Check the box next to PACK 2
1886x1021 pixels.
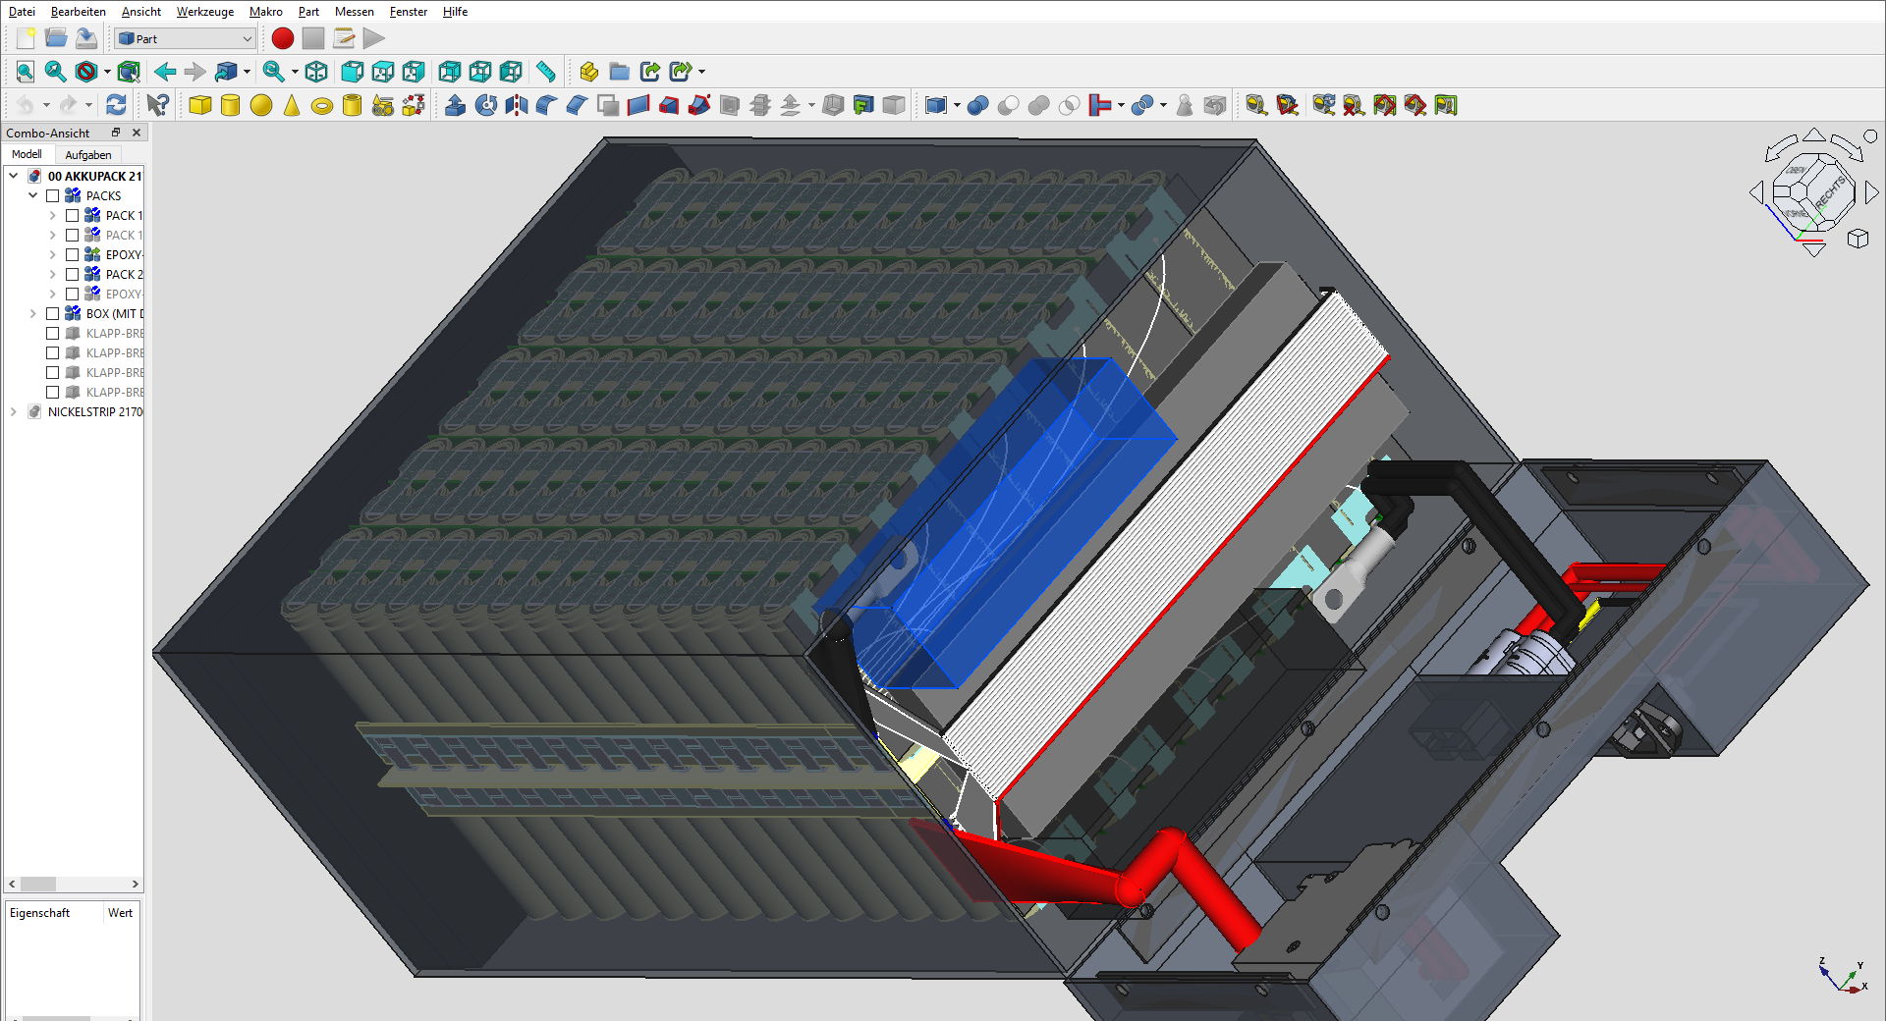(73, 275)
